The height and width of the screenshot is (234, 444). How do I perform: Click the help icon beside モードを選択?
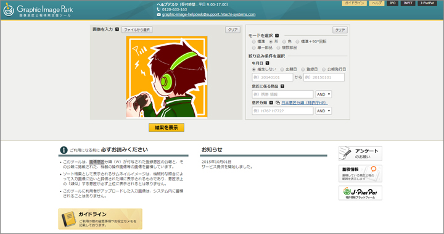(x=277, y=36)
